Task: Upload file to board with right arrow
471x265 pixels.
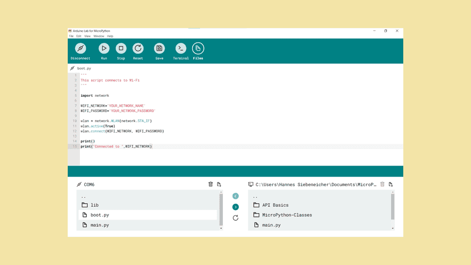Action: (x=235, y=207)
